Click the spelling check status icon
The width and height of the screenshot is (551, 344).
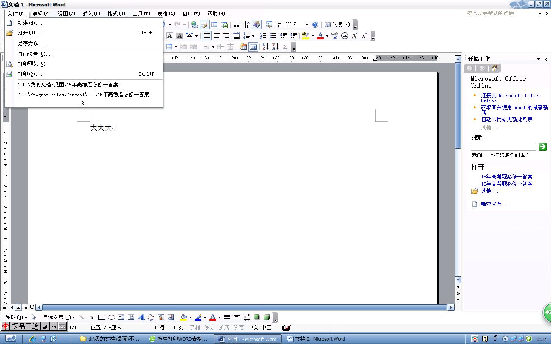(x=286, y=328)
